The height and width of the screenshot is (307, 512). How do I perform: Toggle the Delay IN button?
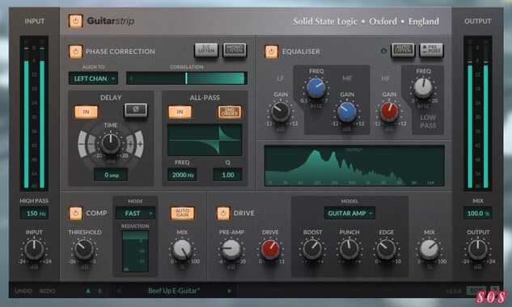(86, 112)
